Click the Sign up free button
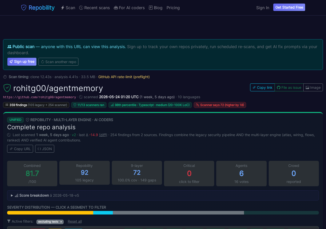The height and width of the screenshot is (229, 326). 22,62
